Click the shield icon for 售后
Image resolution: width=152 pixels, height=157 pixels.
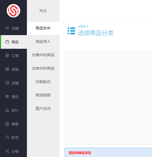pos(7,96)
